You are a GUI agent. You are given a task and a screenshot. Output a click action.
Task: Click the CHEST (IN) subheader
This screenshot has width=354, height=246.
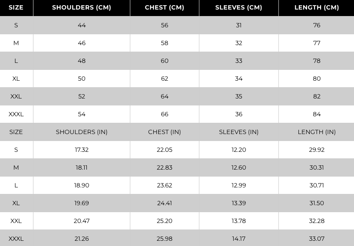tap(164, 132)
